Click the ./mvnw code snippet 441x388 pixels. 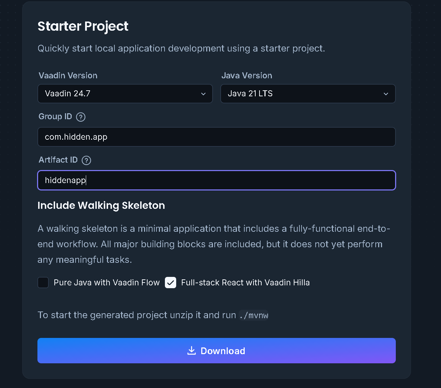pos(254,315)
